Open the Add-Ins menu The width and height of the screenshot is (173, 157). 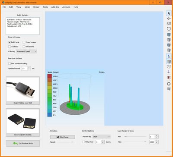pos(55,7)
